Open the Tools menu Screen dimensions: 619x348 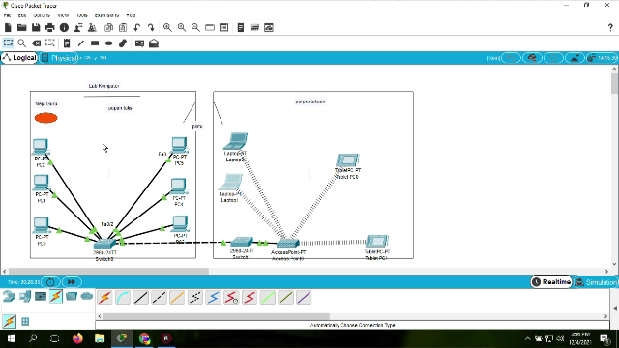[81, 15]
